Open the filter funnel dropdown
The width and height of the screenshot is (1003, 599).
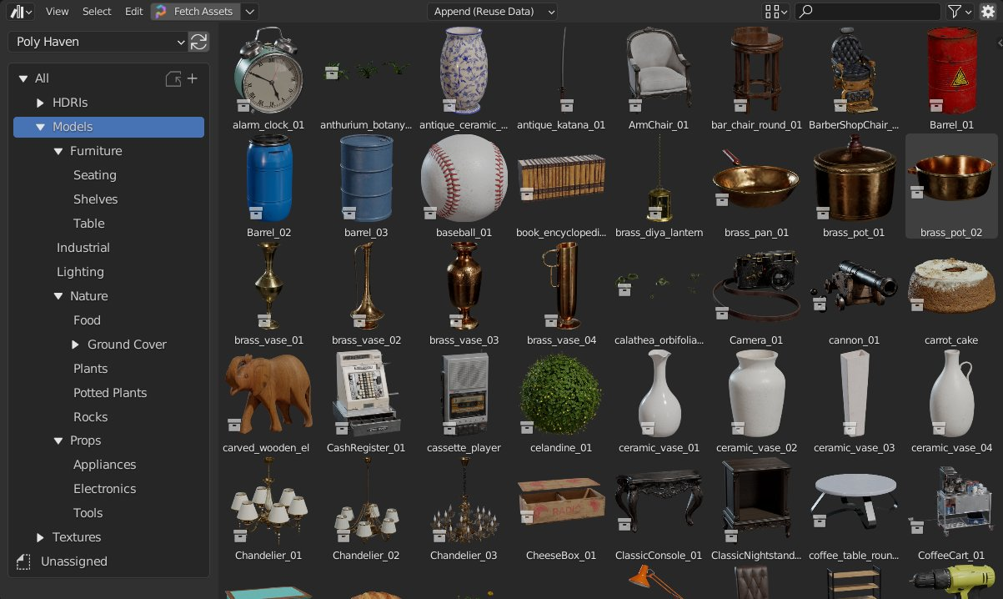click(x=960, y=12)
